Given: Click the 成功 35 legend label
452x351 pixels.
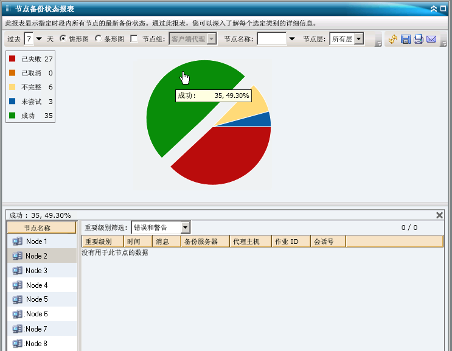Looking at the screenshot, I should coord(37,116).
